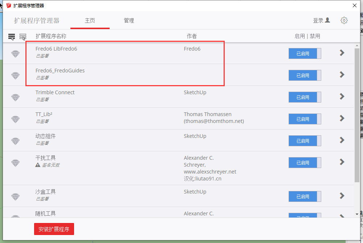The image size is (363, 243).
Task: Click the SketchUp logo in title bar
Action: [x=9, y=5]
